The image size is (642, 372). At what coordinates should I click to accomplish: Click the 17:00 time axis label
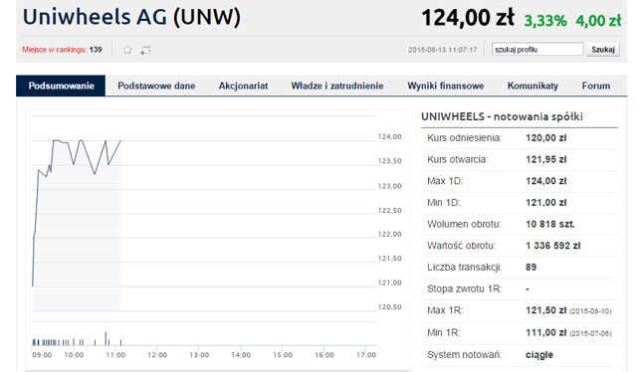click(x=366, y=355)
